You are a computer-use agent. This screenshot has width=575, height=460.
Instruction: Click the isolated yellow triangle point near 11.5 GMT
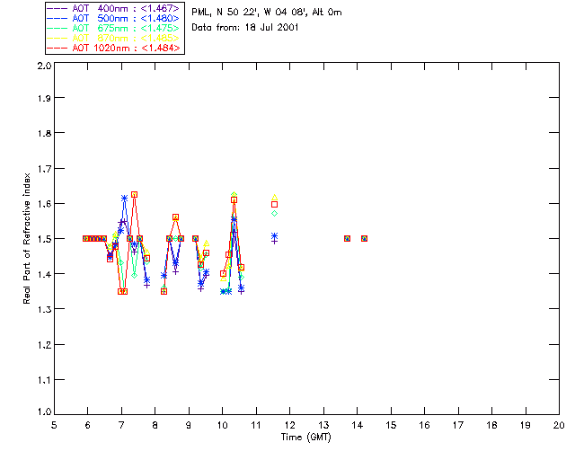274,198
